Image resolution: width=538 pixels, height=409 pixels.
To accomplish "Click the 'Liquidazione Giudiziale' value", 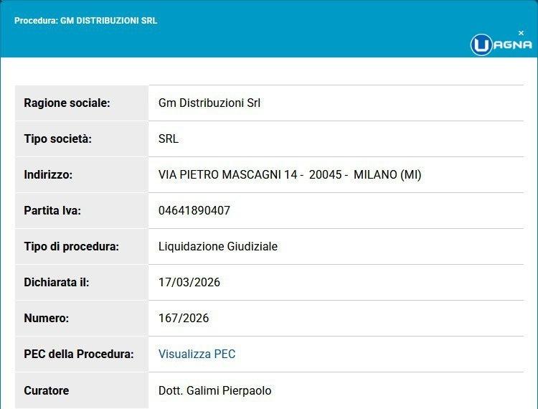I will 217,246.
